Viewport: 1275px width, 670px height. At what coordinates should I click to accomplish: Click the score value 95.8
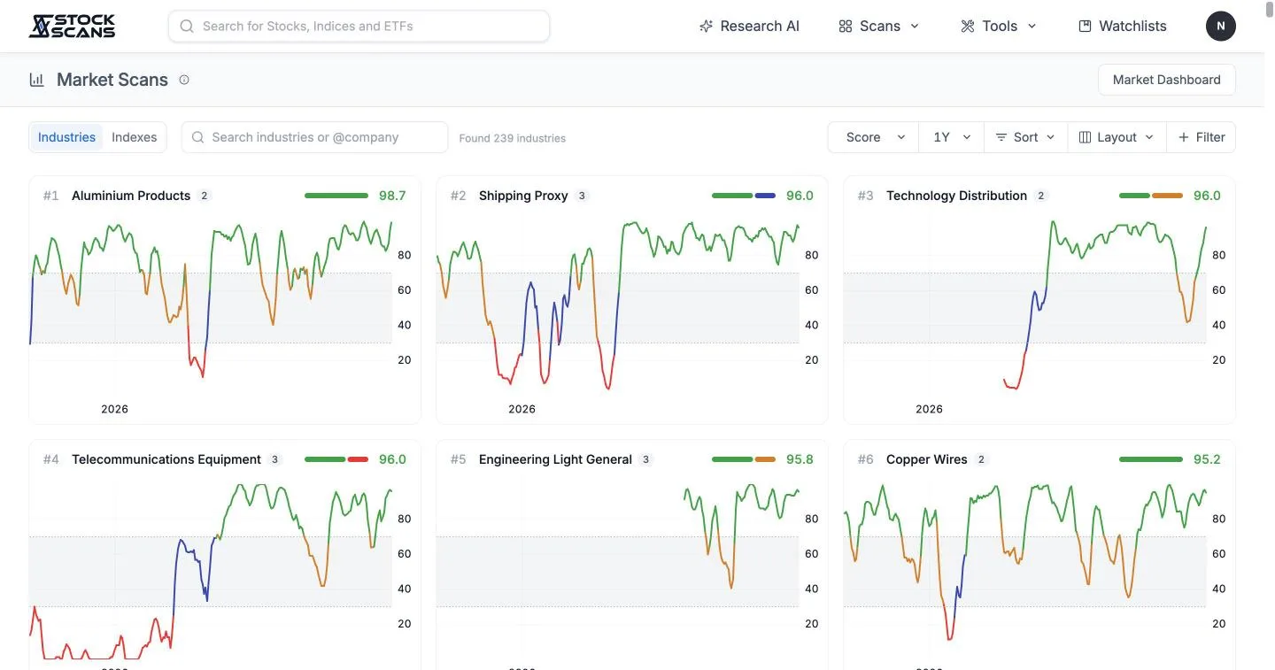(800, 459)
